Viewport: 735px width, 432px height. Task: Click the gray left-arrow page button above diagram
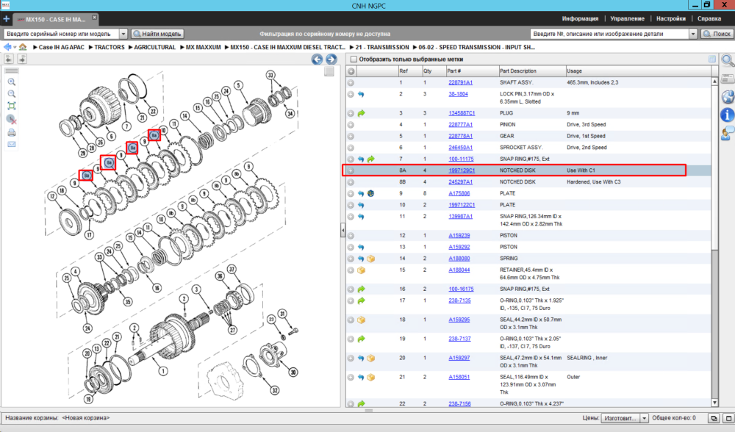click(x=9, y=59)
